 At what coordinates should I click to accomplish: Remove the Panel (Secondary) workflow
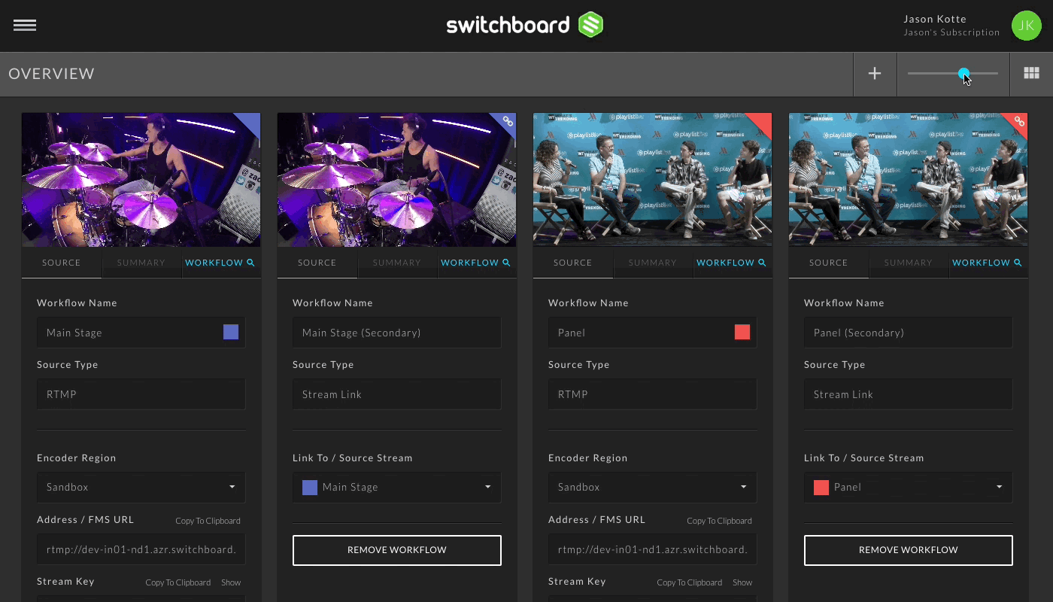click(909, 550)
